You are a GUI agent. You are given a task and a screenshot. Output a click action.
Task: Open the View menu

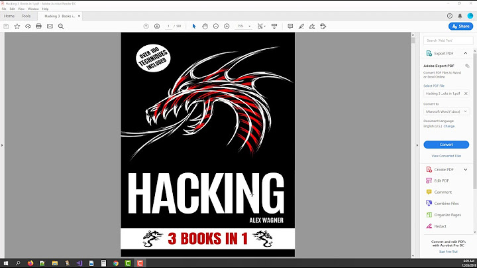[x=21, y=9]
